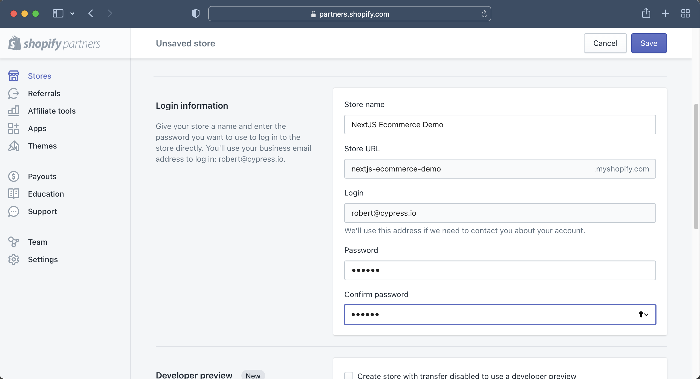Click the Stores sidebar icon
This screenshot has width=700, height=379.
14,76
